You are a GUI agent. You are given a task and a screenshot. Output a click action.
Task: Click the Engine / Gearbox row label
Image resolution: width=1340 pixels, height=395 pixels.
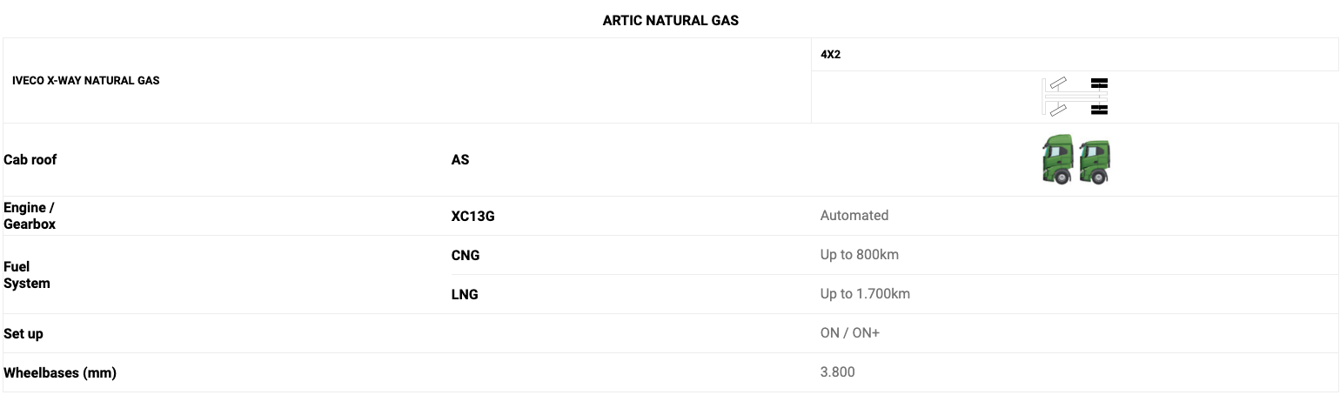coord(30,216)
